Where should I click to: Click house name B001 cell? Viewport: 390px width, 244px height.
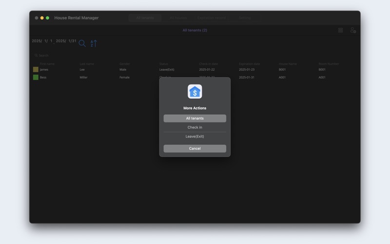tap(282, 69)
